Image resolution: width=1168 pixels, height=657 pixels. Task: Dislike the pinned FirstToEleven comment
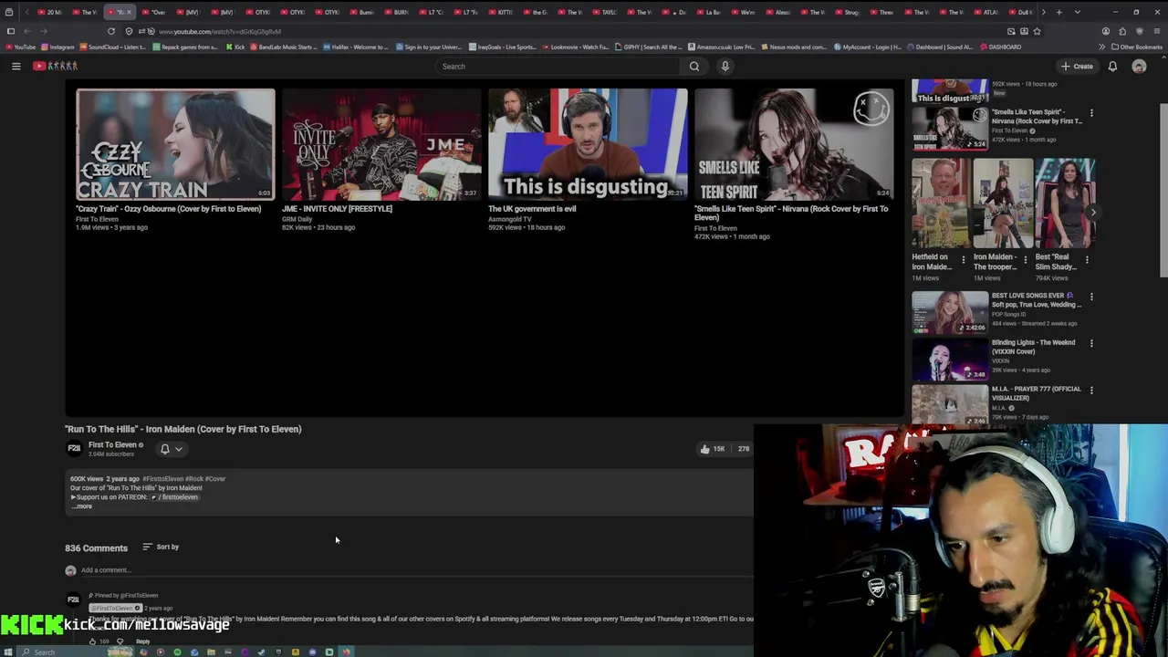(x=120, y=641)
